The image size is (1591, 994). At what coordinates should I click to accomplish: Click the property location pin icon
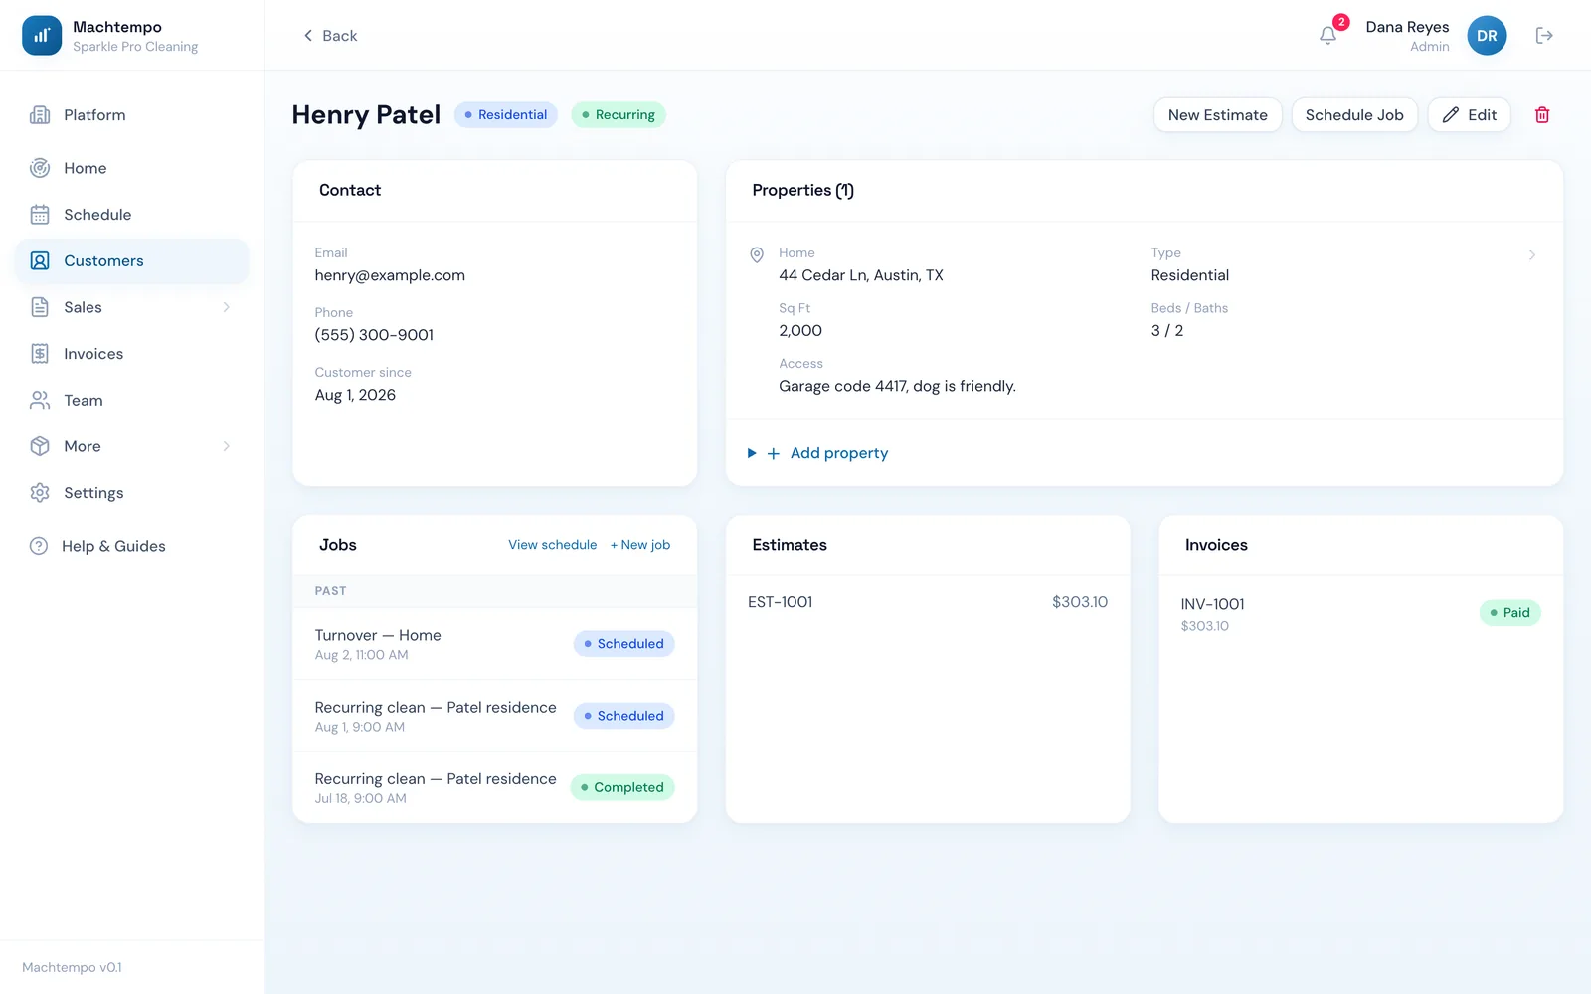tap(757, 255)
